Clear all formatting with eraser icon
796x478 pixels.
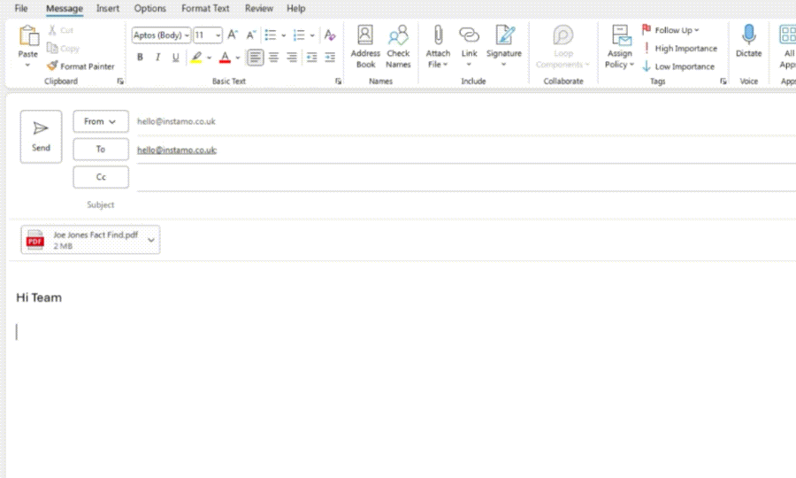coord(330,35)
